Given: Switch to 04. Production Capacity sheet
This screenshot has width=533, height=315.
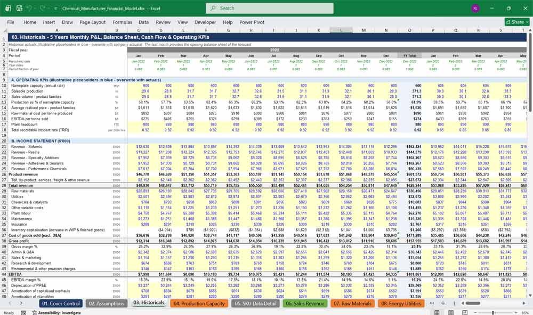Looking at the screenshot, I should [x=199, y=303].
